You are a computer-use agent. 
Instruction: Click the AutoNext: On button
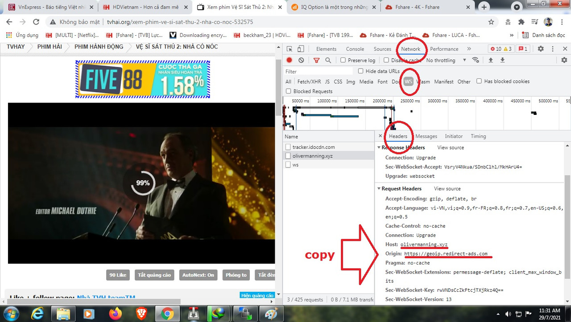[x=198, y=275]
